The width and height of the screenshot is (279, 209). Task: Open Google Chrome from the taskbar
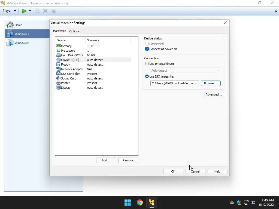click(140, 202)
